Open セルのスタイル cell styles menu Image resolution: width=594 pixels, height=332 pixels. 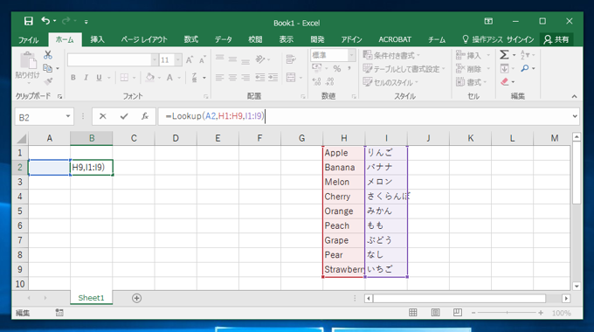tap(390, 82)
